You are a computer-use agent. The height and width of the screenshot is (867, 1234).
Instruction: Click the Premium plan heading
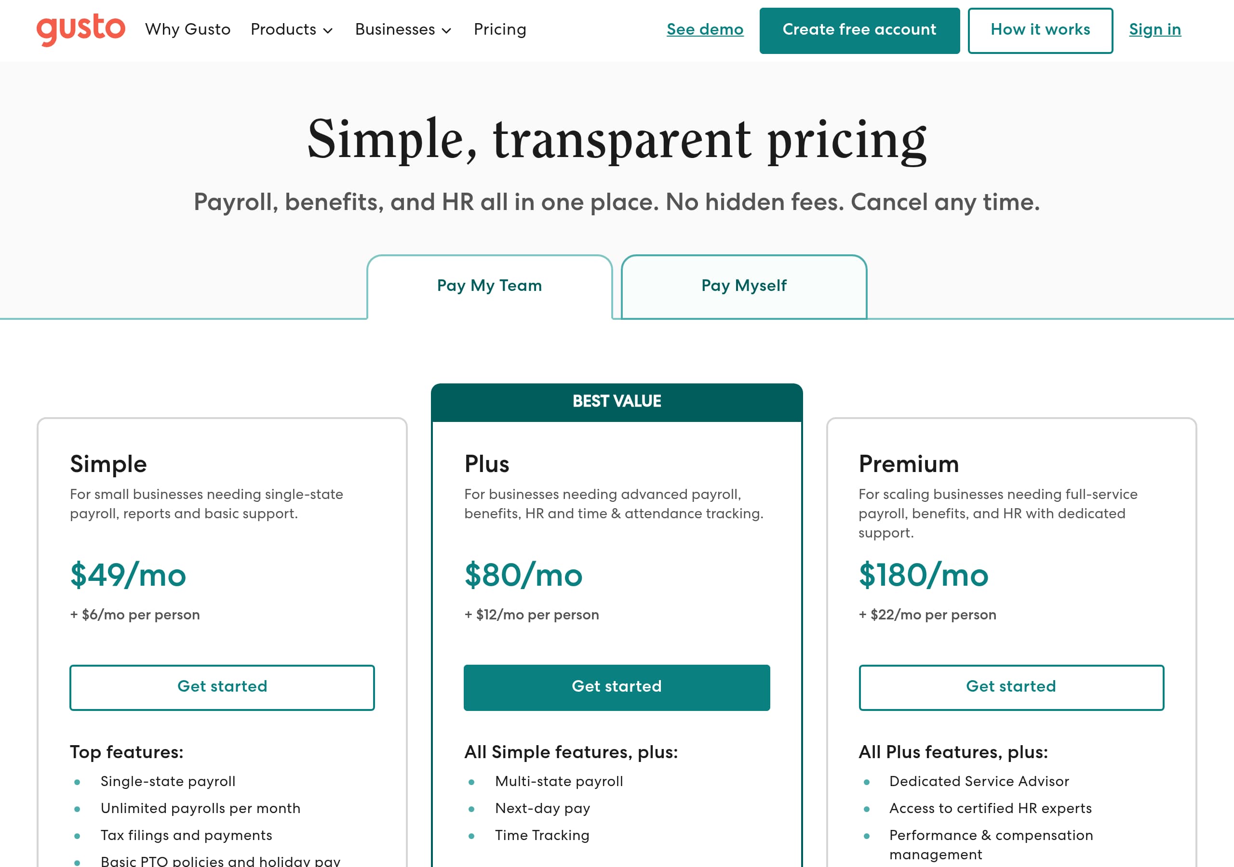coord(908,463)
